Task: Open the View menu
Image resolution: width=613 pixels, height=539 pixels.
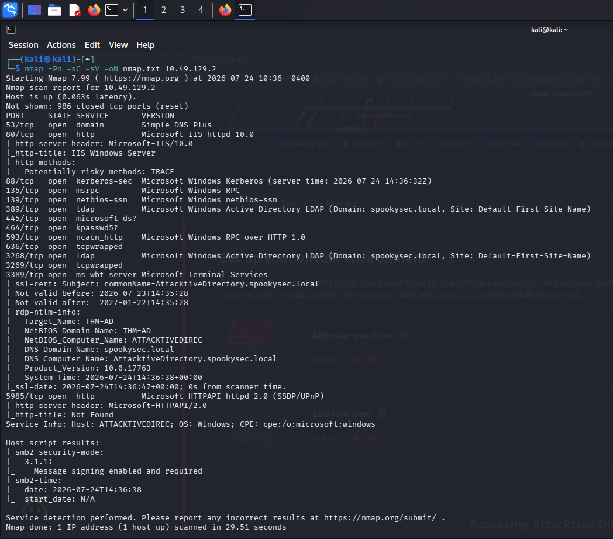Action: click(118, 45)
